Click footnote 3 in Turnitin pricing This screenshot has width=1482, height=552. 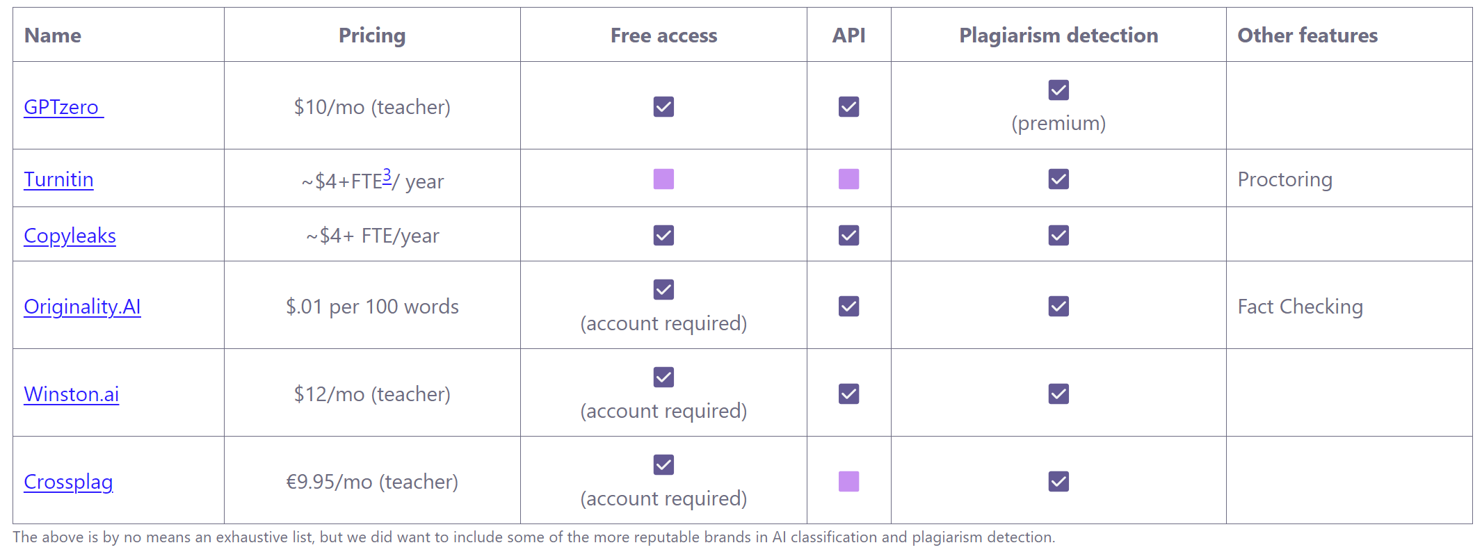pos(387,175)
